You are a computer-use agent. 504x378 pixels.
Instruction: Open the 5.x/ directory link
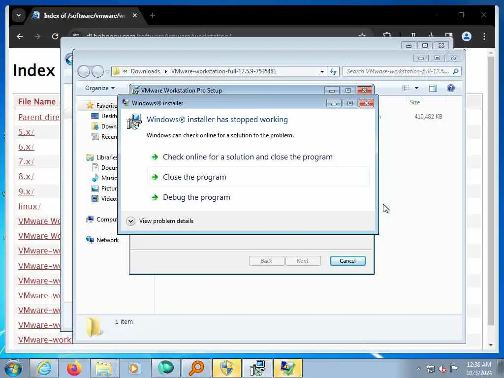(x=26, y=132)
